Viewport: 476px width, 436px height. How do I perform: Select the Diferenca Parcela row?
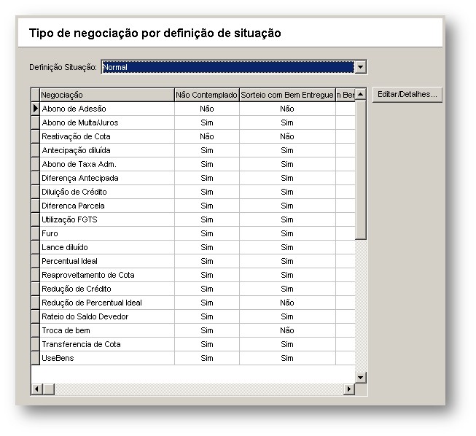coord(193,206)
